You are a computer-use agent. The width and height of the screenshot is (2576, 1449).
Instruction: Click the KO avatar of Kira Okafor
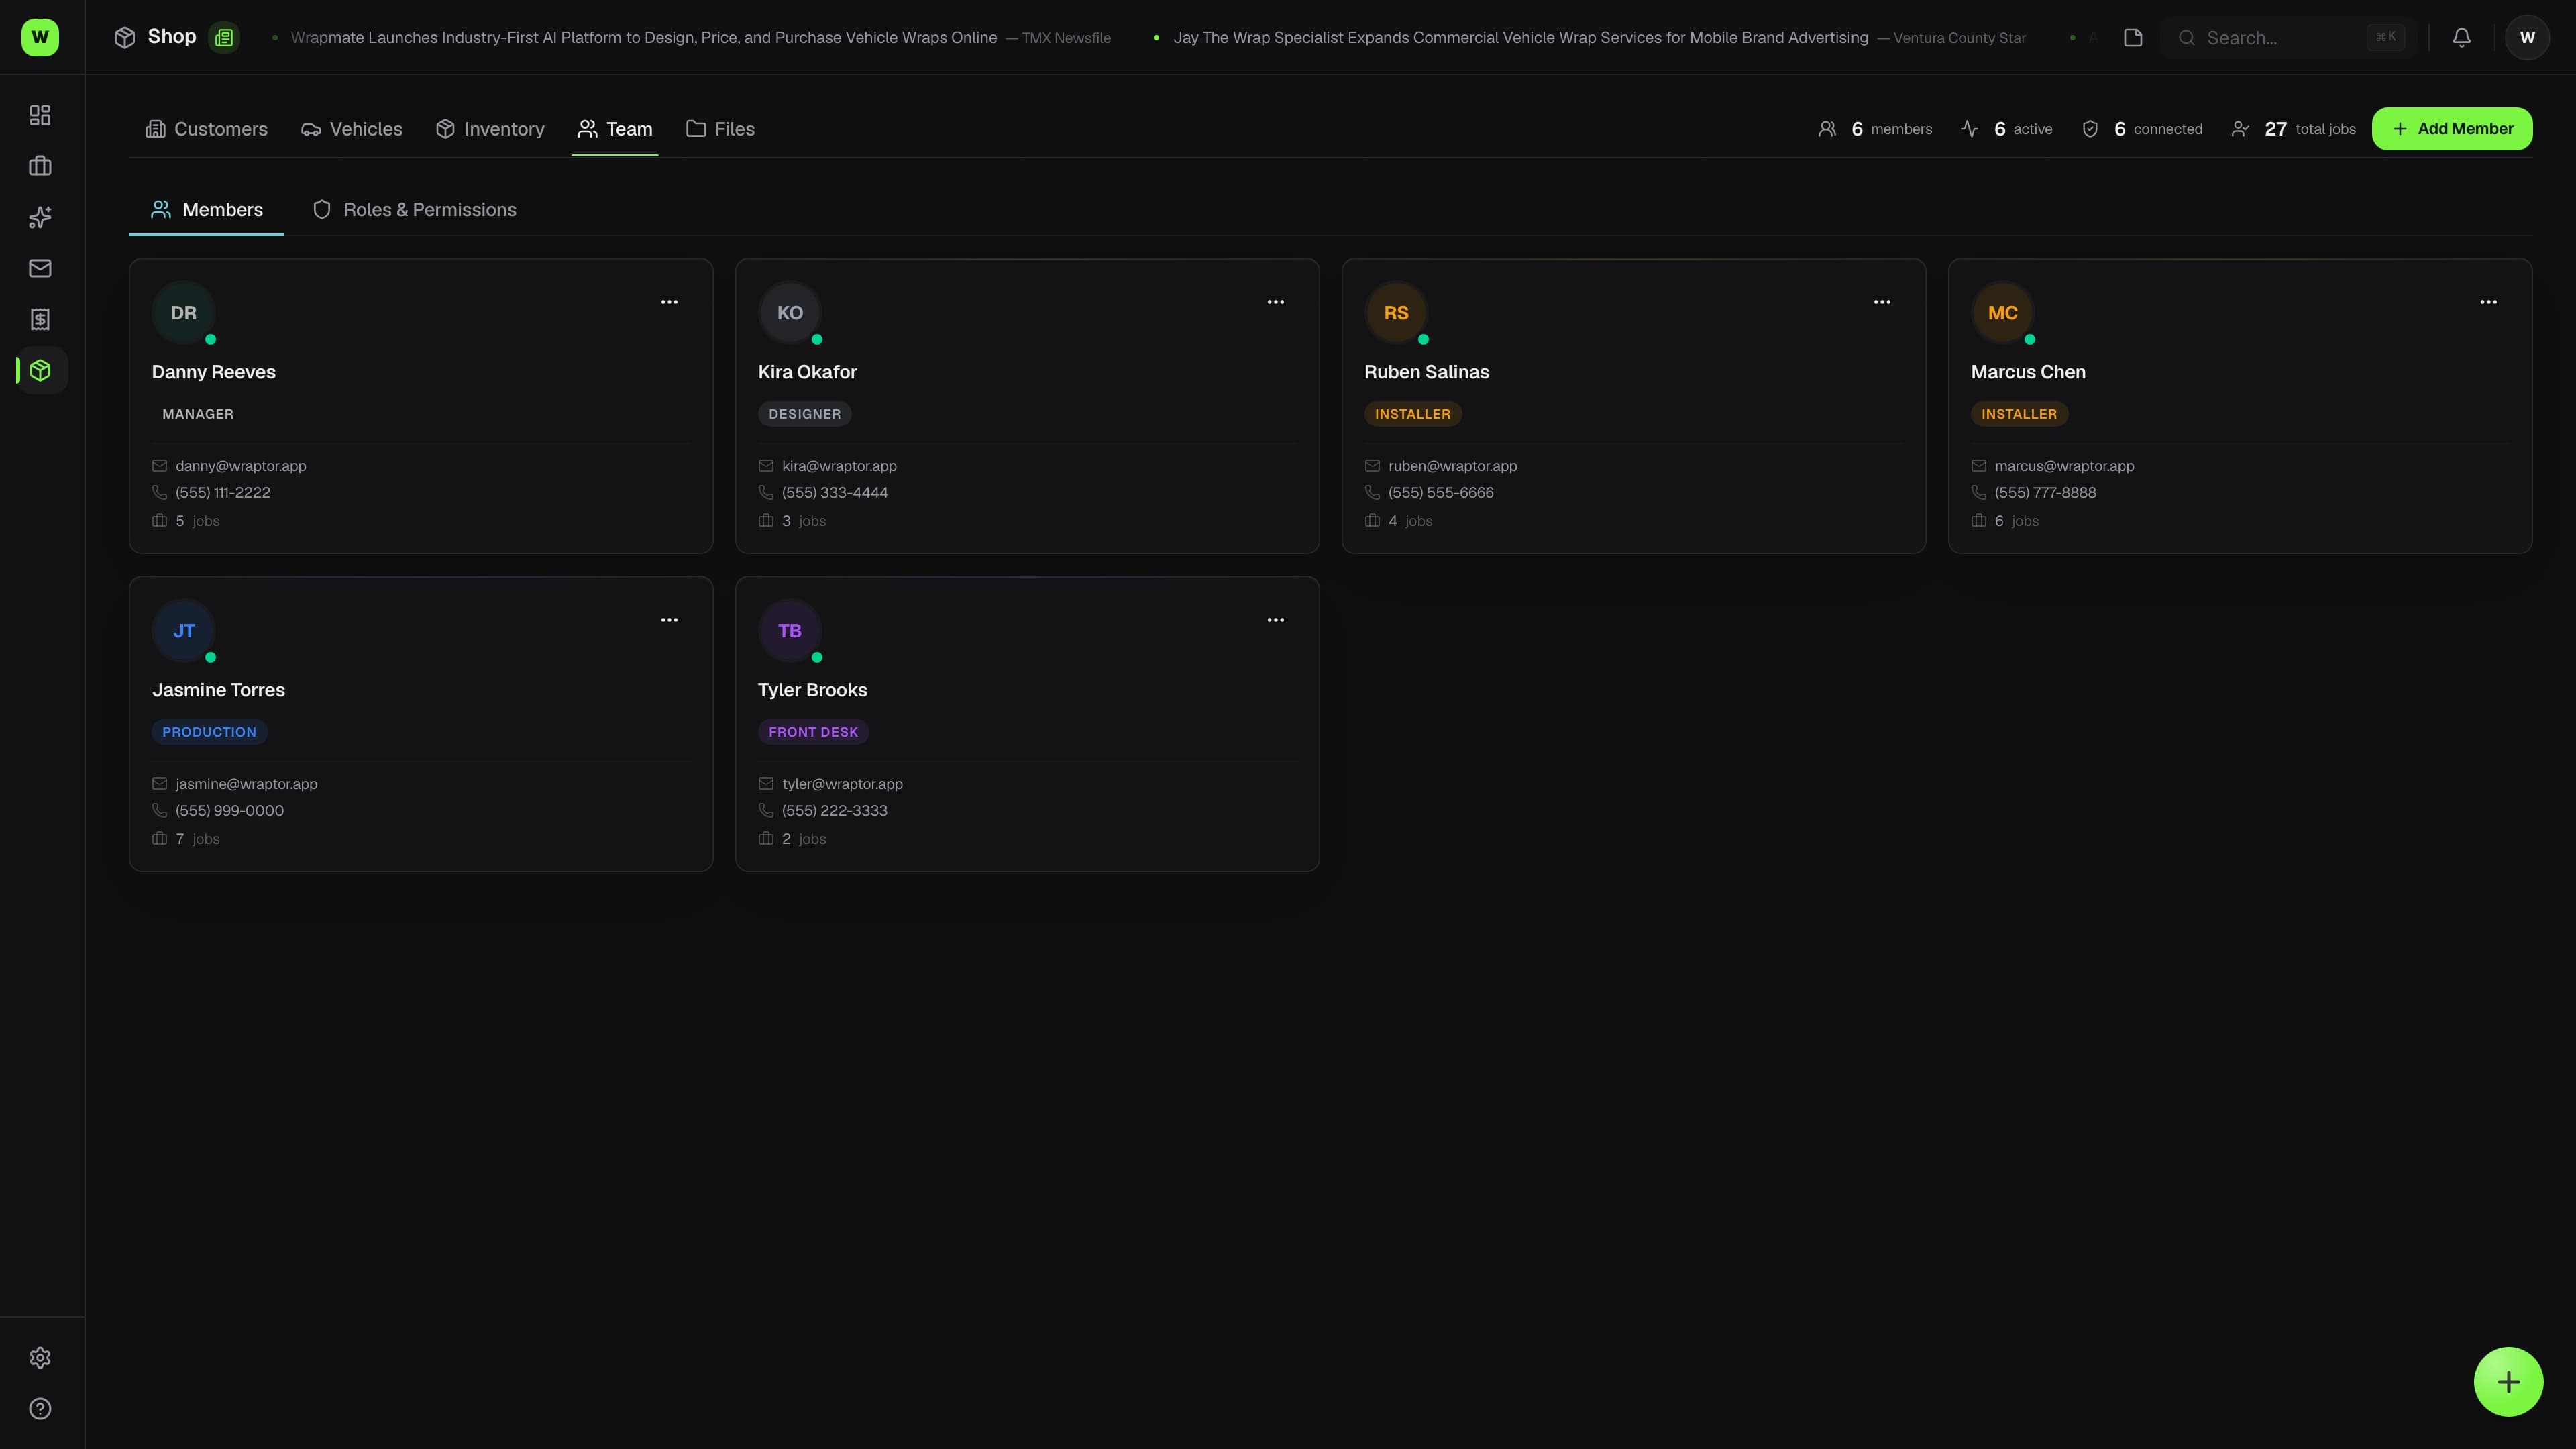pos(790,313)
